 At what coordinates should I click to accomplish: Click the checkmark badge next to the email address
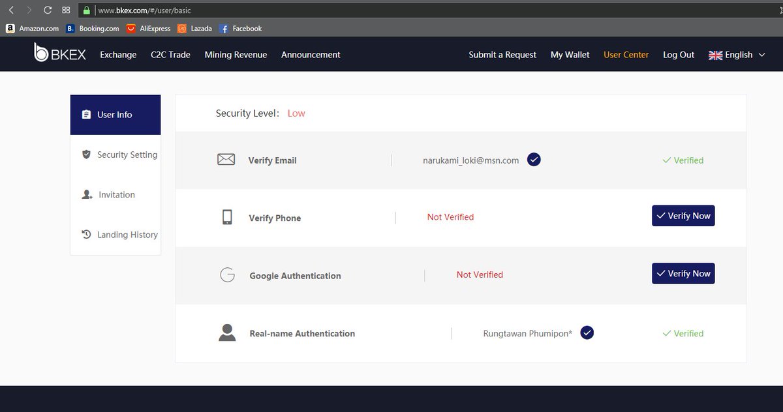pos(534,160)
